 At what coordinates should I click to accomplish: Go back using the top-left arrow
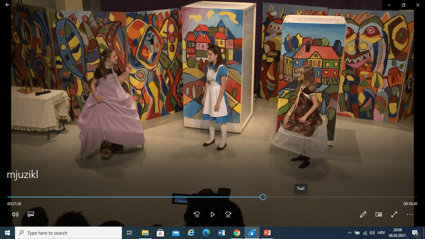(8, 5)
